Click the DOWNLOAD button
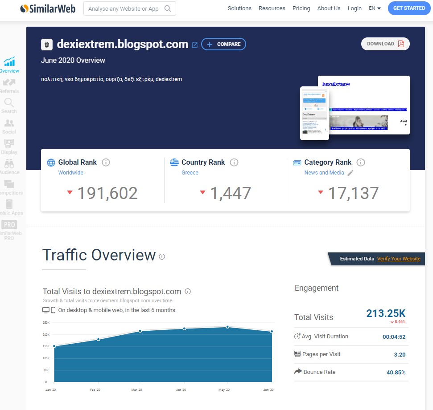Screen dimensions: 433x410 coord(385,44)
